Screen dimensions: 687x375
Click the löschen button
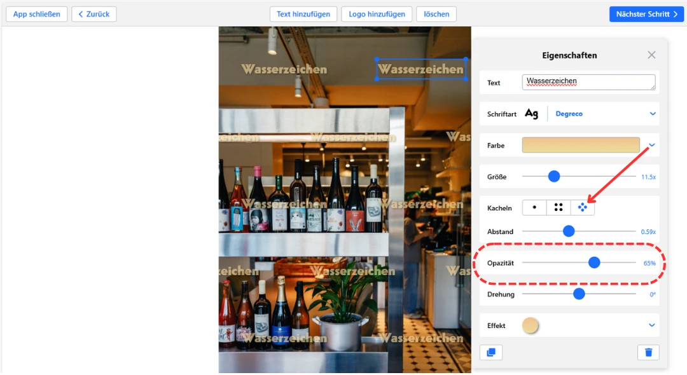coord(436,14)
